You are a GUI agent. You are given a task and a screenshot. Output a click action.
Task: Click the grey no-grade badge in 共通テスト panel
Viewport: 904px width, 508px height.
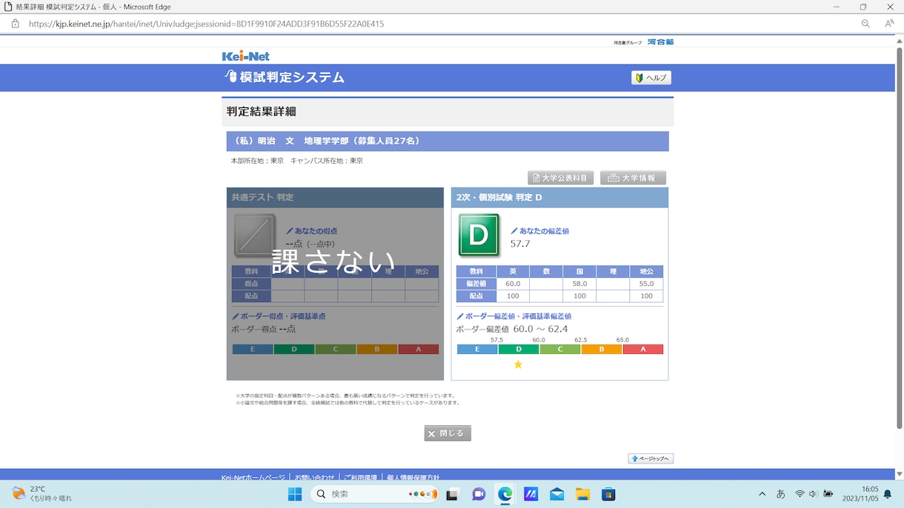point(255,235)
